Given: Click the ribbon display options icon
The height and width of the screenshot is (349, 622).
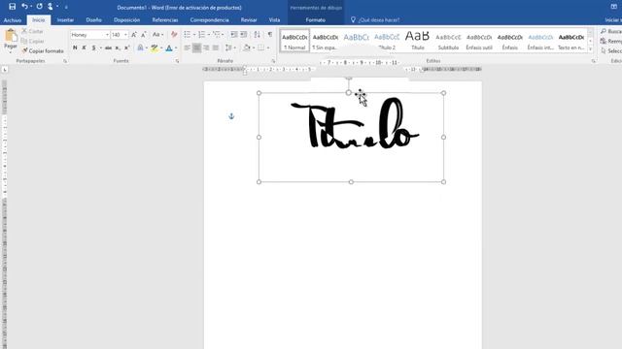Looking at the screenshot, I should coord(613,7).
